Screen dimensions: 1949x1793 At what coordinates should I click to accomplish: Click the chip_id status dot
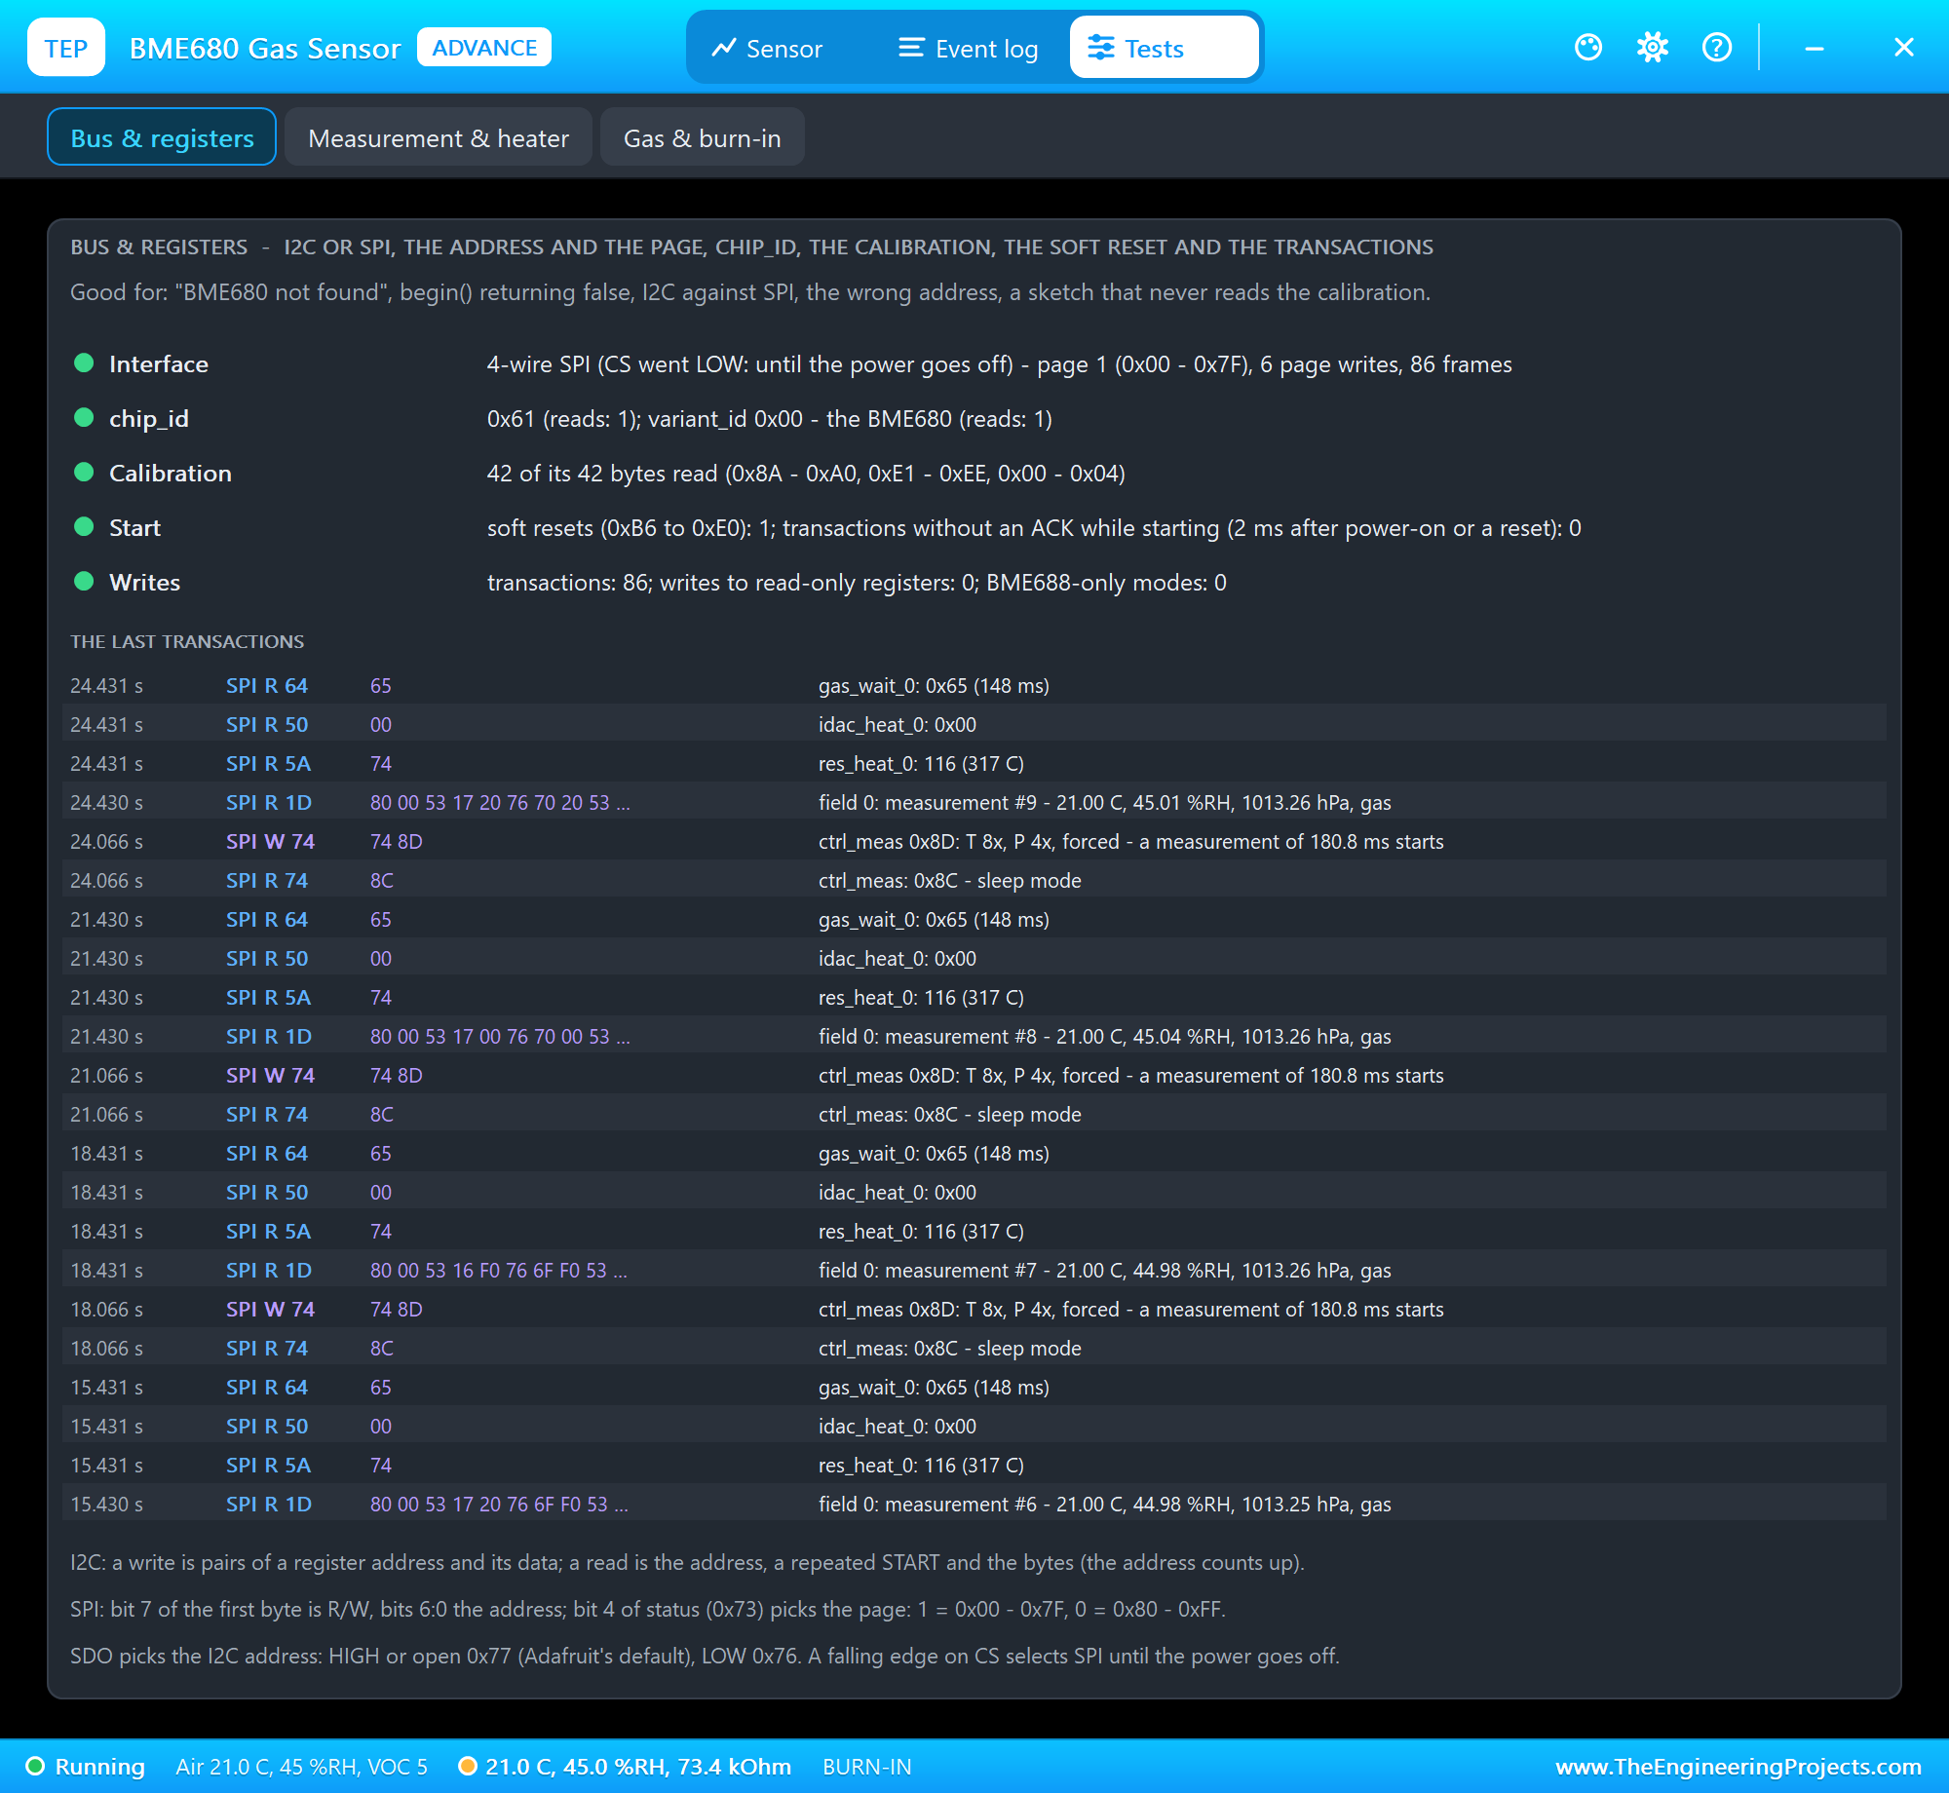[84, 418]
